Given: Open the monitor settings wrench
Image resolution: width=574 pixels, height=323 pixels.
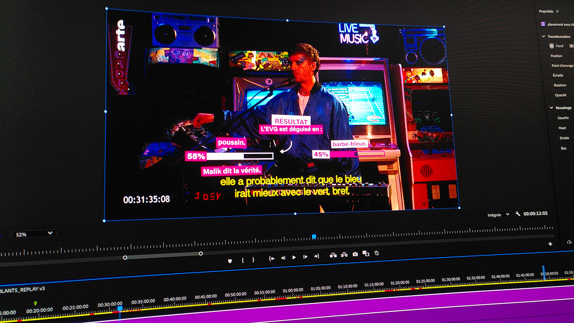Looking at the screenshot, I should point(518,214).
